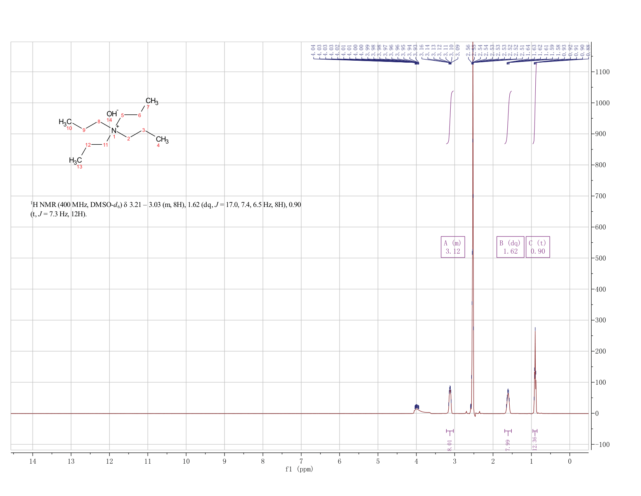Click atom number 2 in the structure

point(129,139)
